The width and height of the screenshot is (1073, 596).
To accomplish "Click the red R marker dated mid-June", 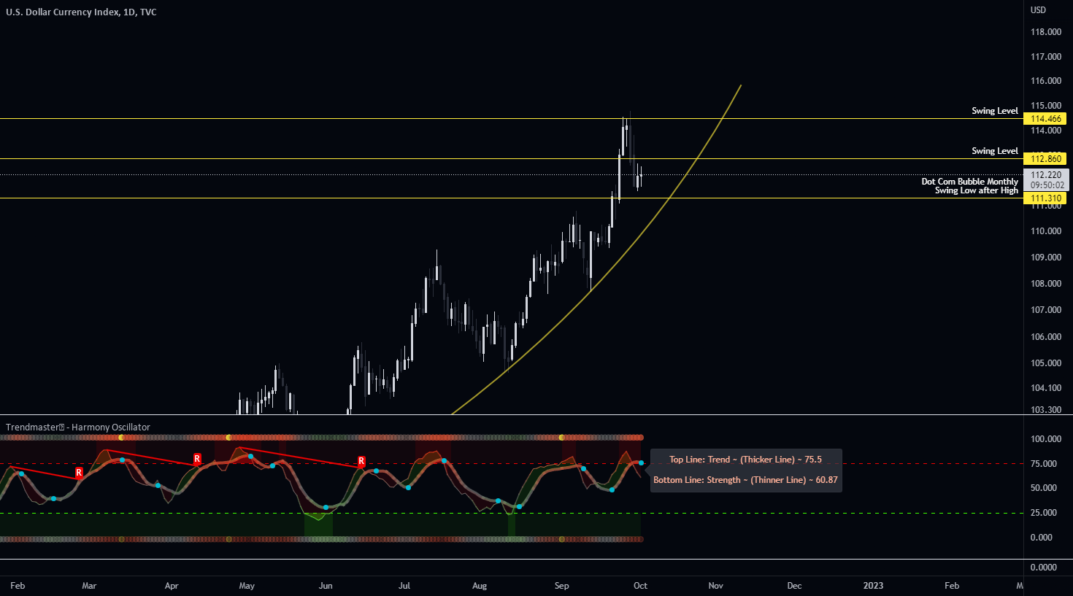I will pyautogui.click(x=361, y=462).
